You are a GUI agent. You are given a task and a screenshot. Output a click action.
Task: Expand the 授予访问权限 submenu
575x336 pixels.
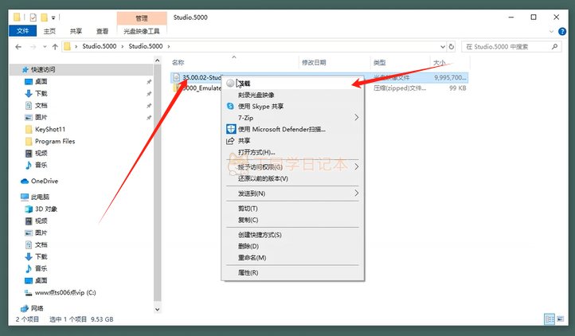[356, 167]
